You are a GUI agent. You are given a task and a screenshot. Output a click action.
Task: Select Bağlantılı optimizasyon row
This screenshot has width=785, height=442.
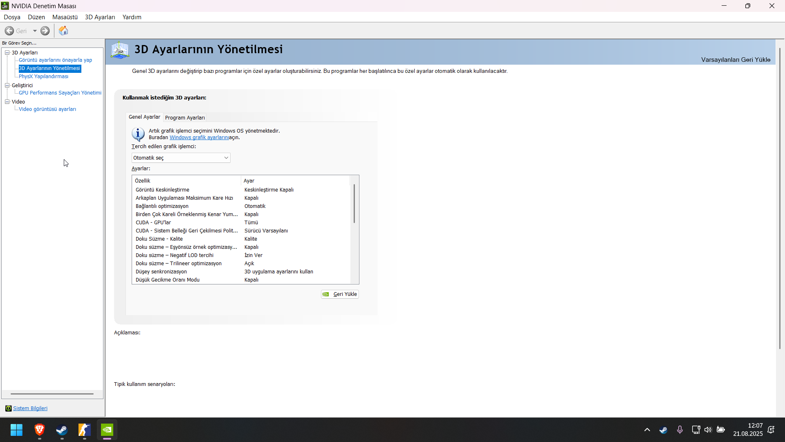[242, 206]
